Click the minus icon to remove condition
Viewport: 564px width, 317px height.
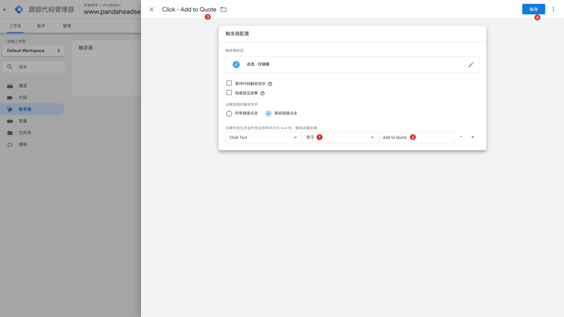pyautogui.click(x=461, y=137)
